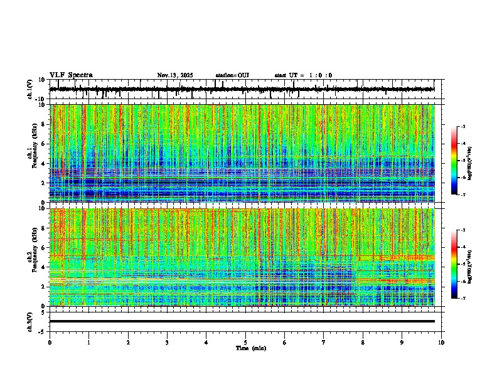This screenshot has height=384, width=497.
Task: Click the ch.1 color bar log(PSD) unit label
Action: [470, 164]
